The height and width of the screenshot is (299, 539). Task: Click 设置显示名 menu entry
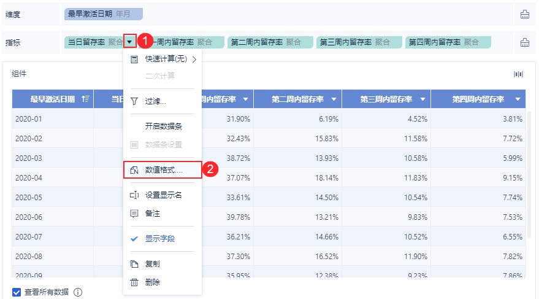(163, 195)
